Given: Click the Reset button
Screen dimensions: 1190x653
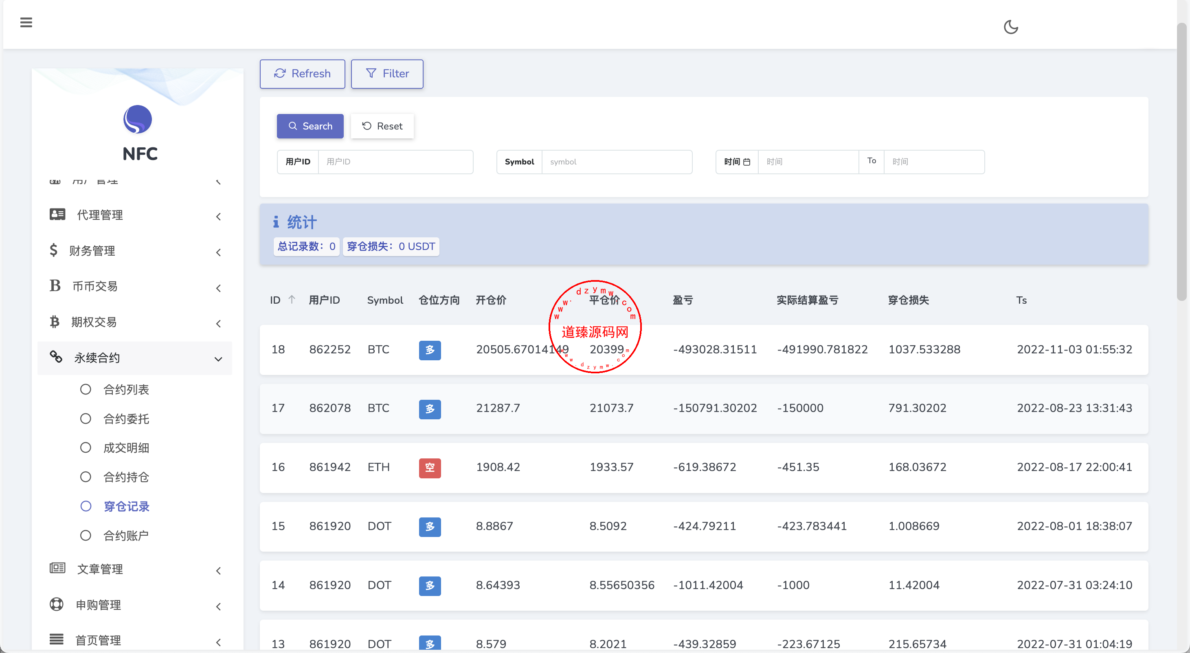Looking at the screenshot, I should [x=382, y=126].
